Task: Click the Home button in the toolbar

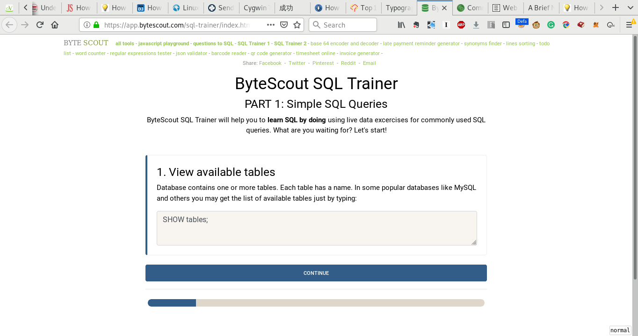Action: pyautogui.click(x=55, y=24)
